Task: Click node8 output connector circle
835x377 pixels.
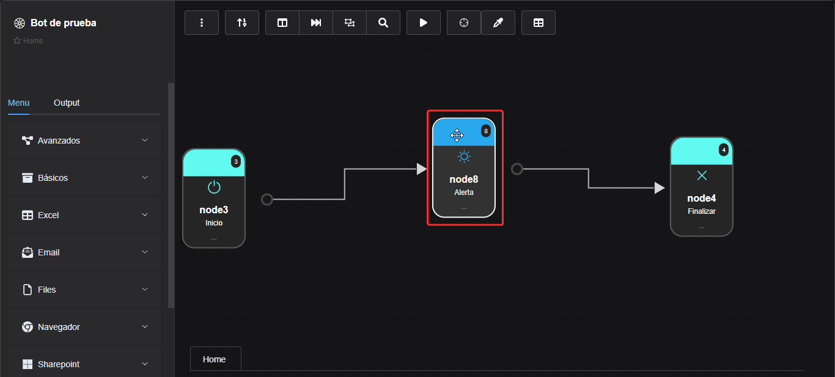Action: 517,169
